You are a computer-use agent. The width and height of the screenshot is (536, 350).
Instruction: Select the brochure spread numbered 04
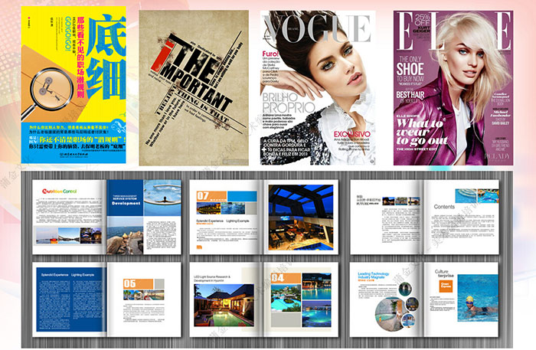[263, 299]
